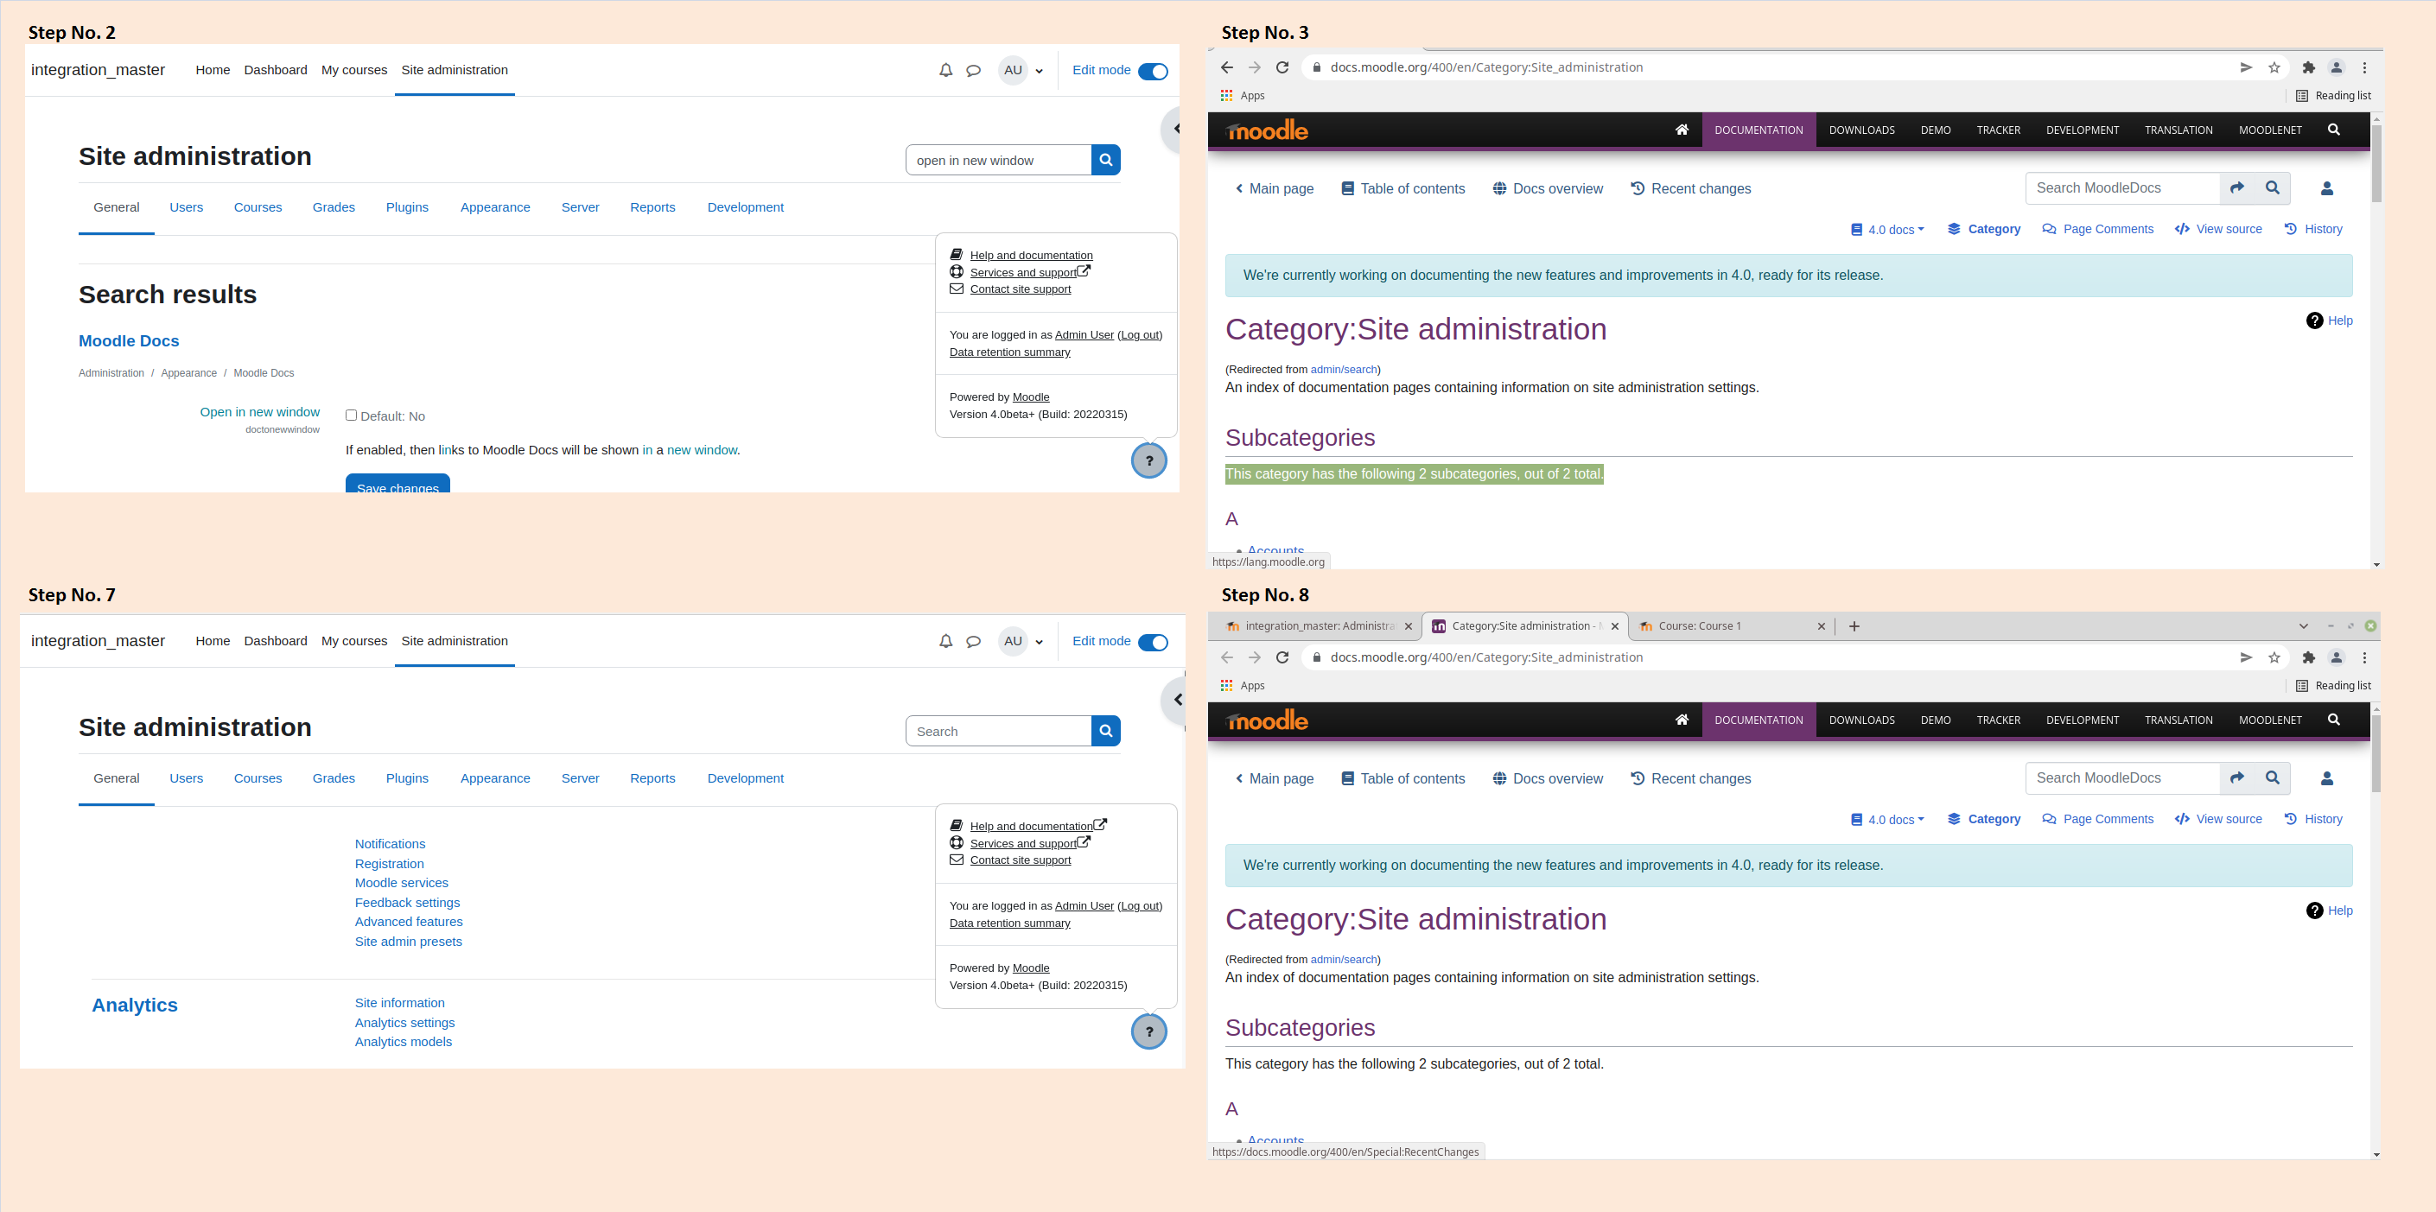This screenshot has width=2436, height=1212.
Task: Click Log out link in Step 2 footer popup
Action: tap(1140, 334)
